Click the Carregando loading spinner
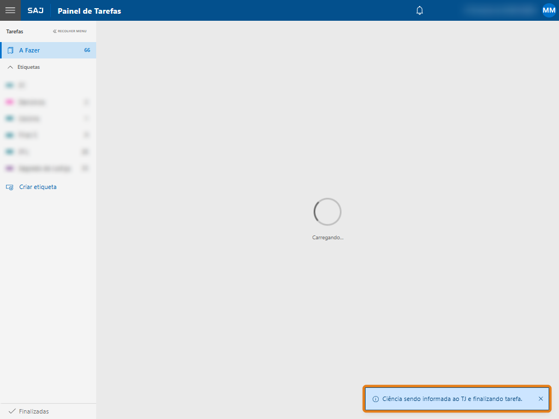The width and height of the screenshot is (559, 419). coord(327,212)
